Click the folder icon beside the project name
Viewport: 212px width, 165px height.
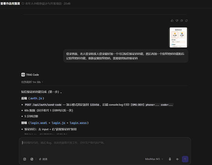pos(23,4)
